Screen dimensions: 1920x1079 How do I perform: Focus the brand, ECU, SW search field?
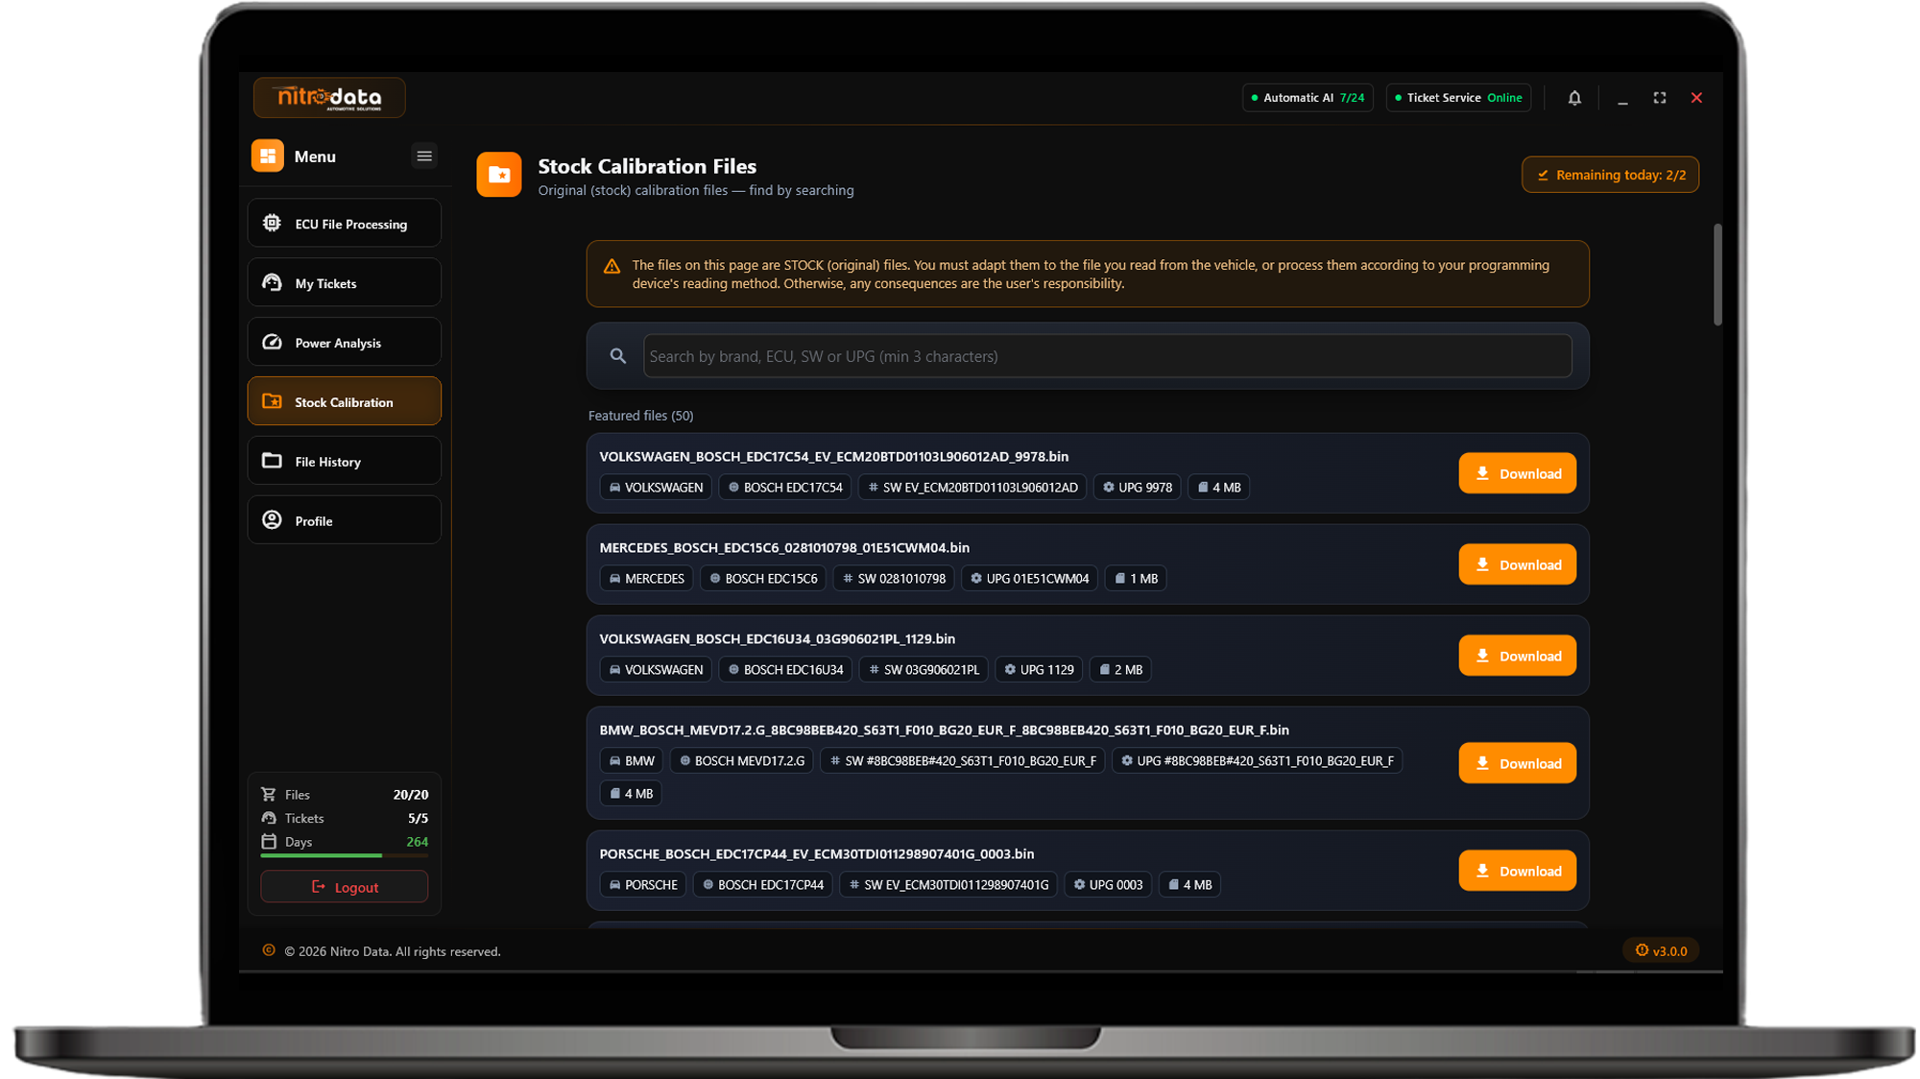pyautogui.click(x=1108, y=356)
